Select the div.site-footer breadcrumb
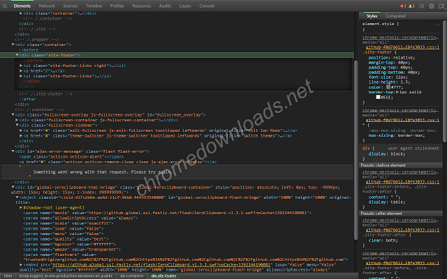This screenshot has width=447, height=279. [x=164, y=276]
